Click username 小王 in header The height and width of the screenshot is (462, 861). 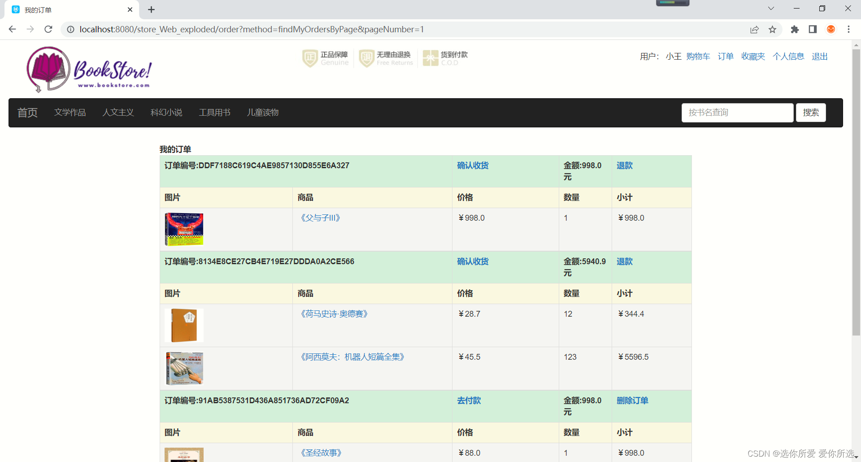(x=674, y=57)
